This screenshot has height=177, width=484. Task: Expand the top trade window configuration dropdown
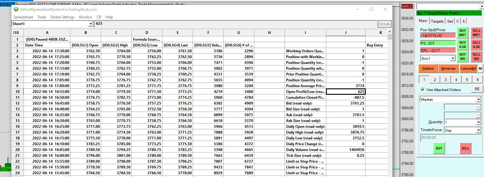pos(482,6)
